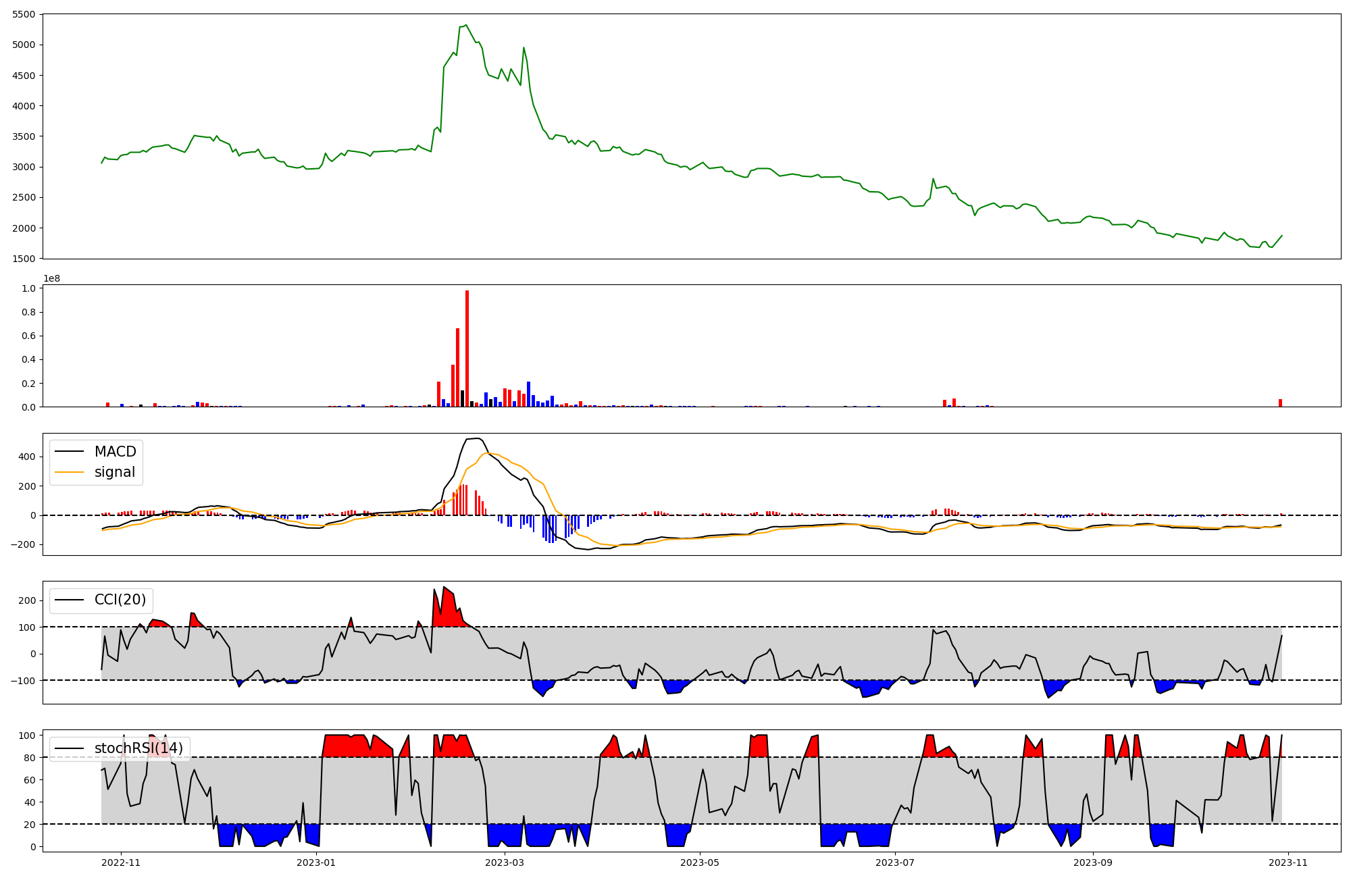Viewport: 1351px width, 878px height.
Task: Click the highest peak of the green price line
Action: click(465, 26)
